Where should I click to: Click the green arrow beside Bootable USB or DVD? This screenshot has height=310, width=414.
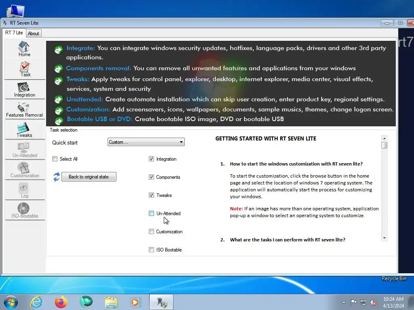pos(58,121)
